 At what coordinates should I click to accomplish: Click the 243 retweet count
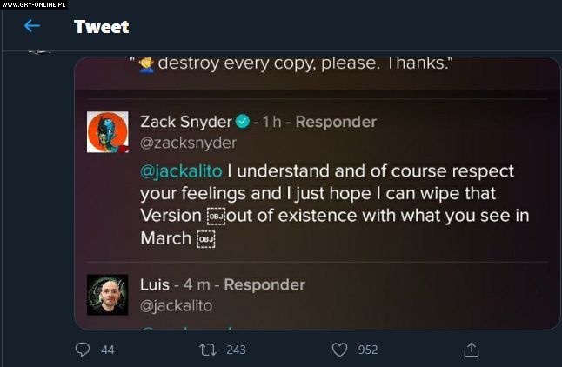(x=235, y=350)
